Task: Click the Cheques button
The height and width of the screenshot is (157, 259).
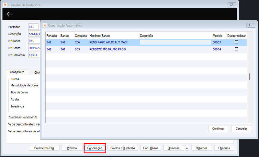Action: [x=224, y=148]
